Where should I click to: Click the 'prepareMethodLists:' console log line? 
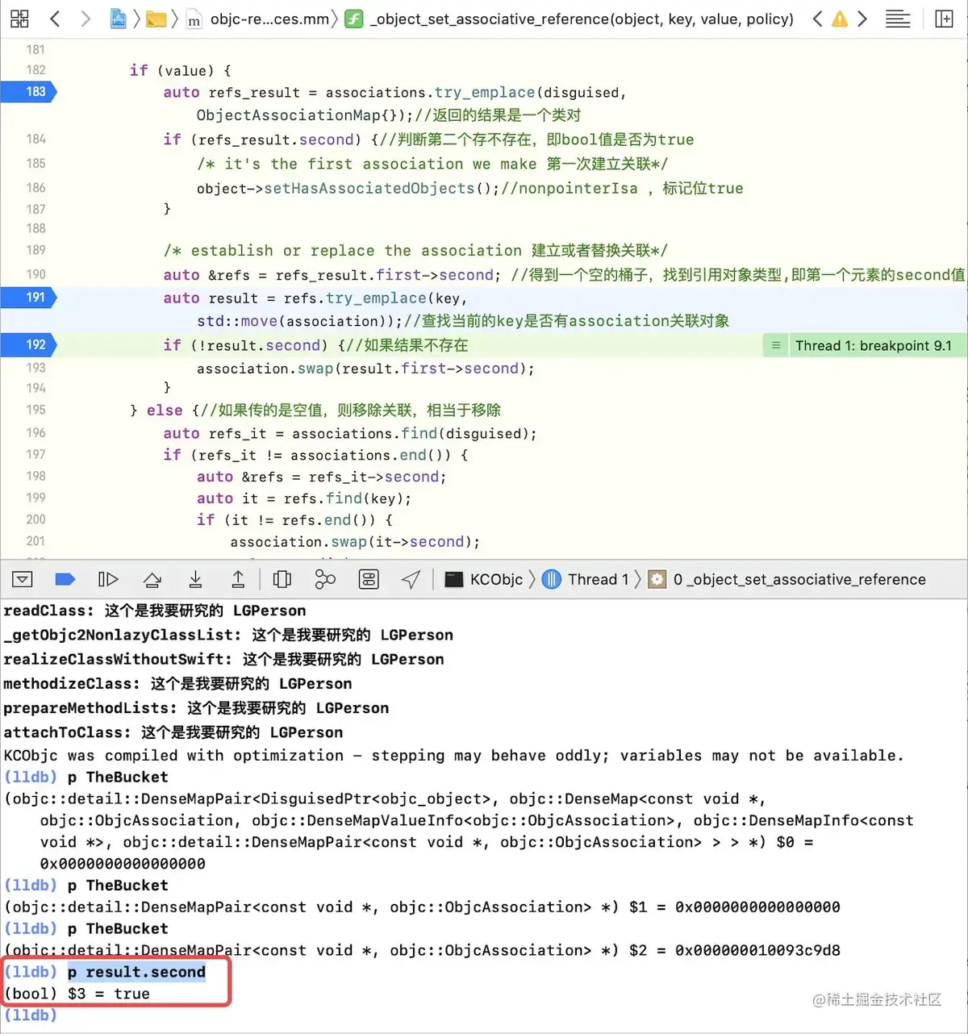tap(196, 708)
